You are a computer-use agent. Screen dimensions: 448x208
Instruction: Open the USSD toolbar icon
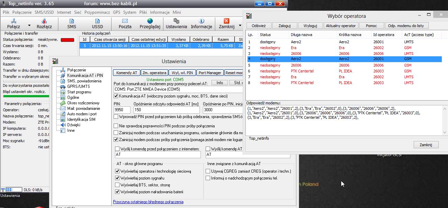tap(97, 22)
